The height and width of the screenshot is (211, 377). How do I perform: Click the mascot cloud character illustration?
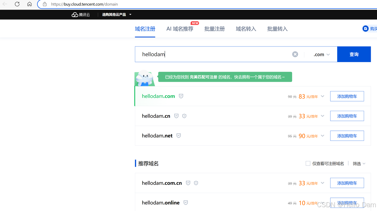point(144,78)
